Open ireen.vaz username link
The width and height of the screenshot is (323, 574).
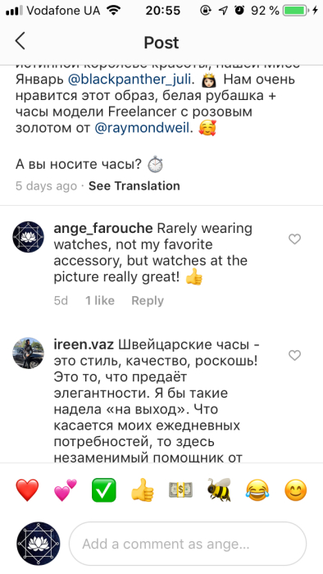pos(84,345)
